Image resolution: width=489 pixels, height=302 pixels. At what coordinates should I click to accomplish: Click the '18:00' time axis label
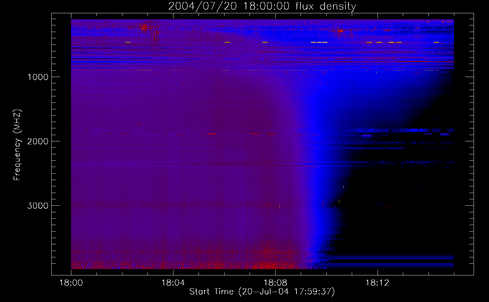tap(71, 283)
